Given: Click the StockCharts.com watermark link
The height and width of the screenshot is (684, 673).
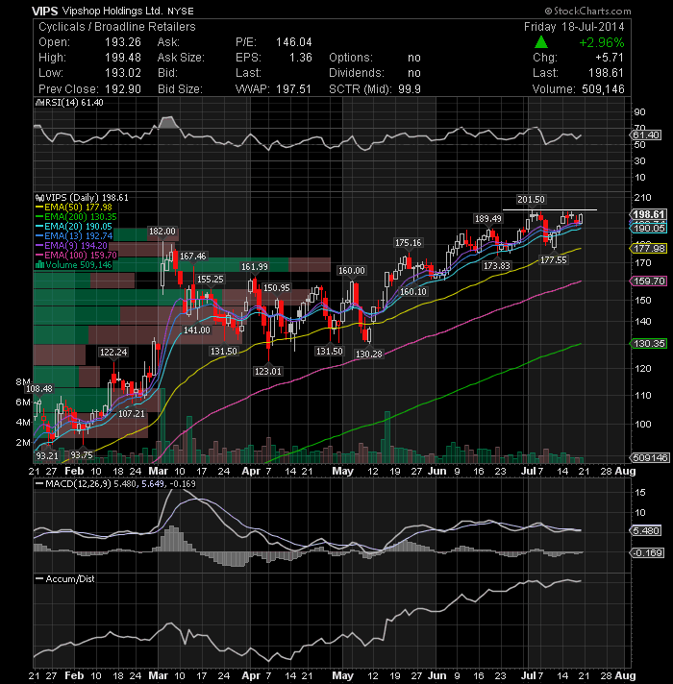Looking at the screenshot, I should coord(587,11).
